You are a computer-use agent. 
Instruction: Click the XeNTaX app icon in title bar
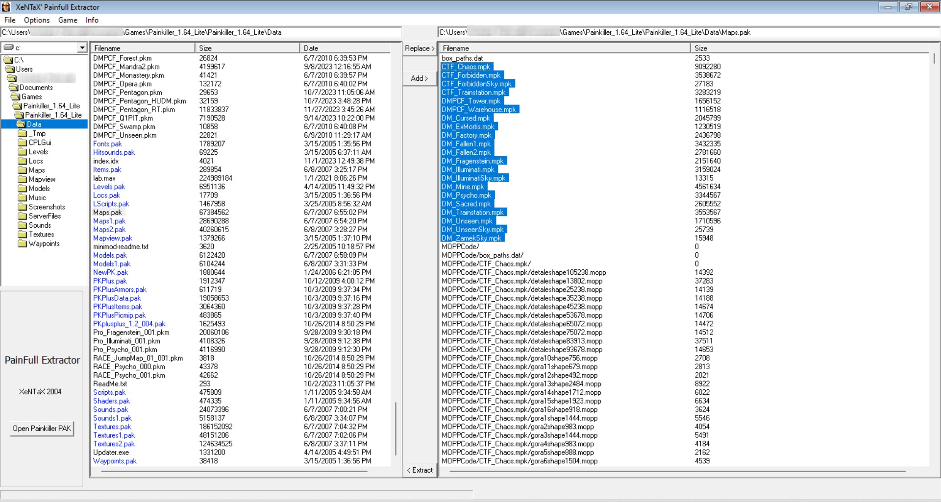click(6, 7)
